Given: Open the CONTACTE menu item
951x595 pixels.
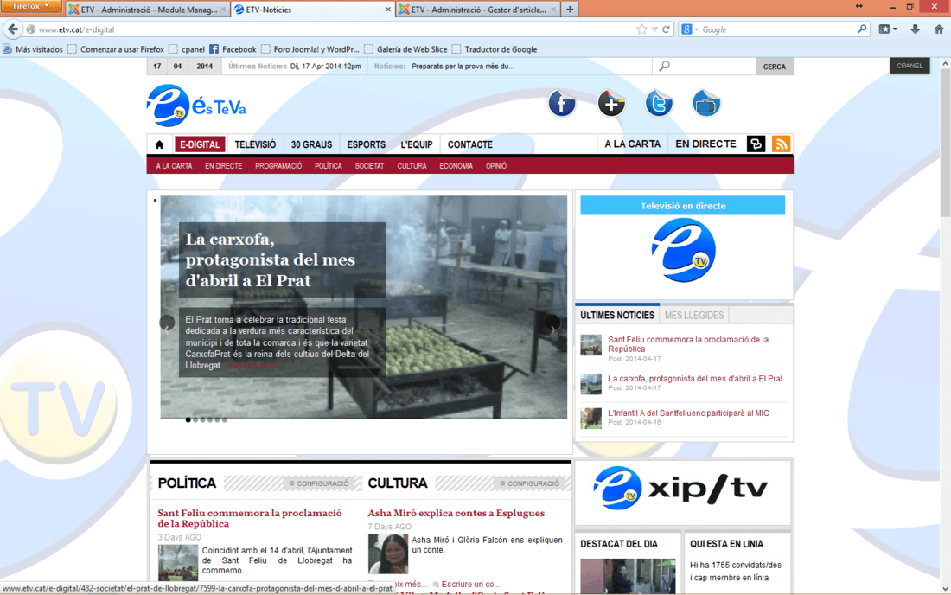Looking at the screenshot, I should (470, 144).
